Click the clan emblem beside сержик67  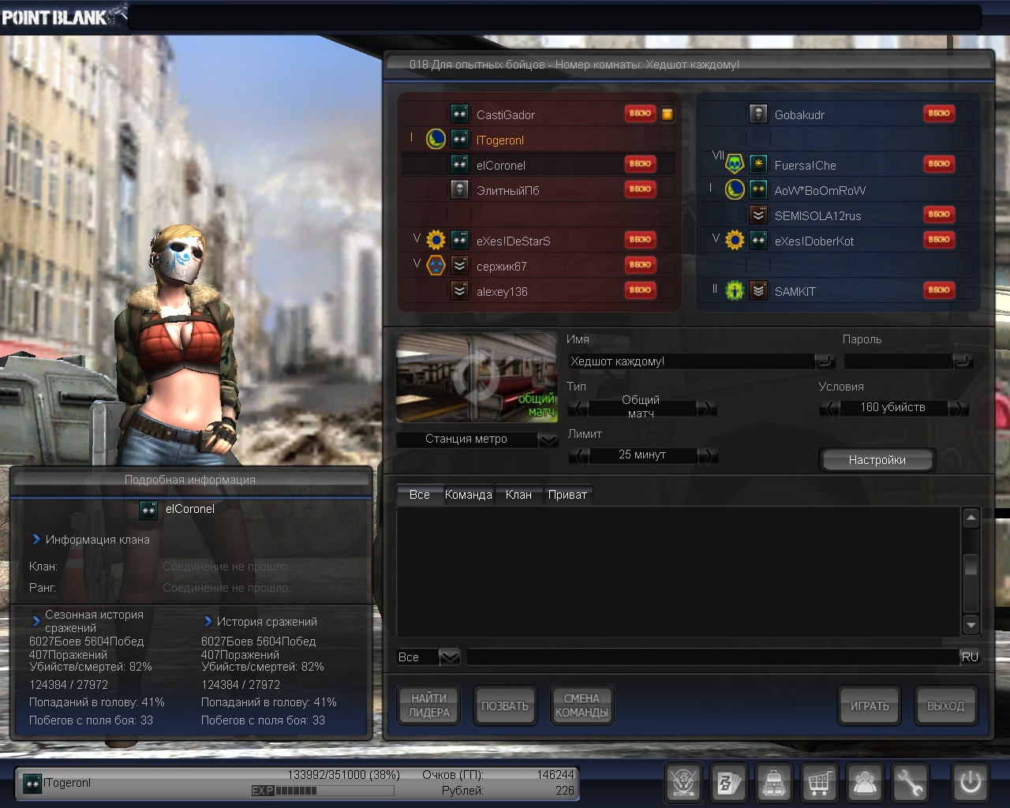tap(436, 265)
